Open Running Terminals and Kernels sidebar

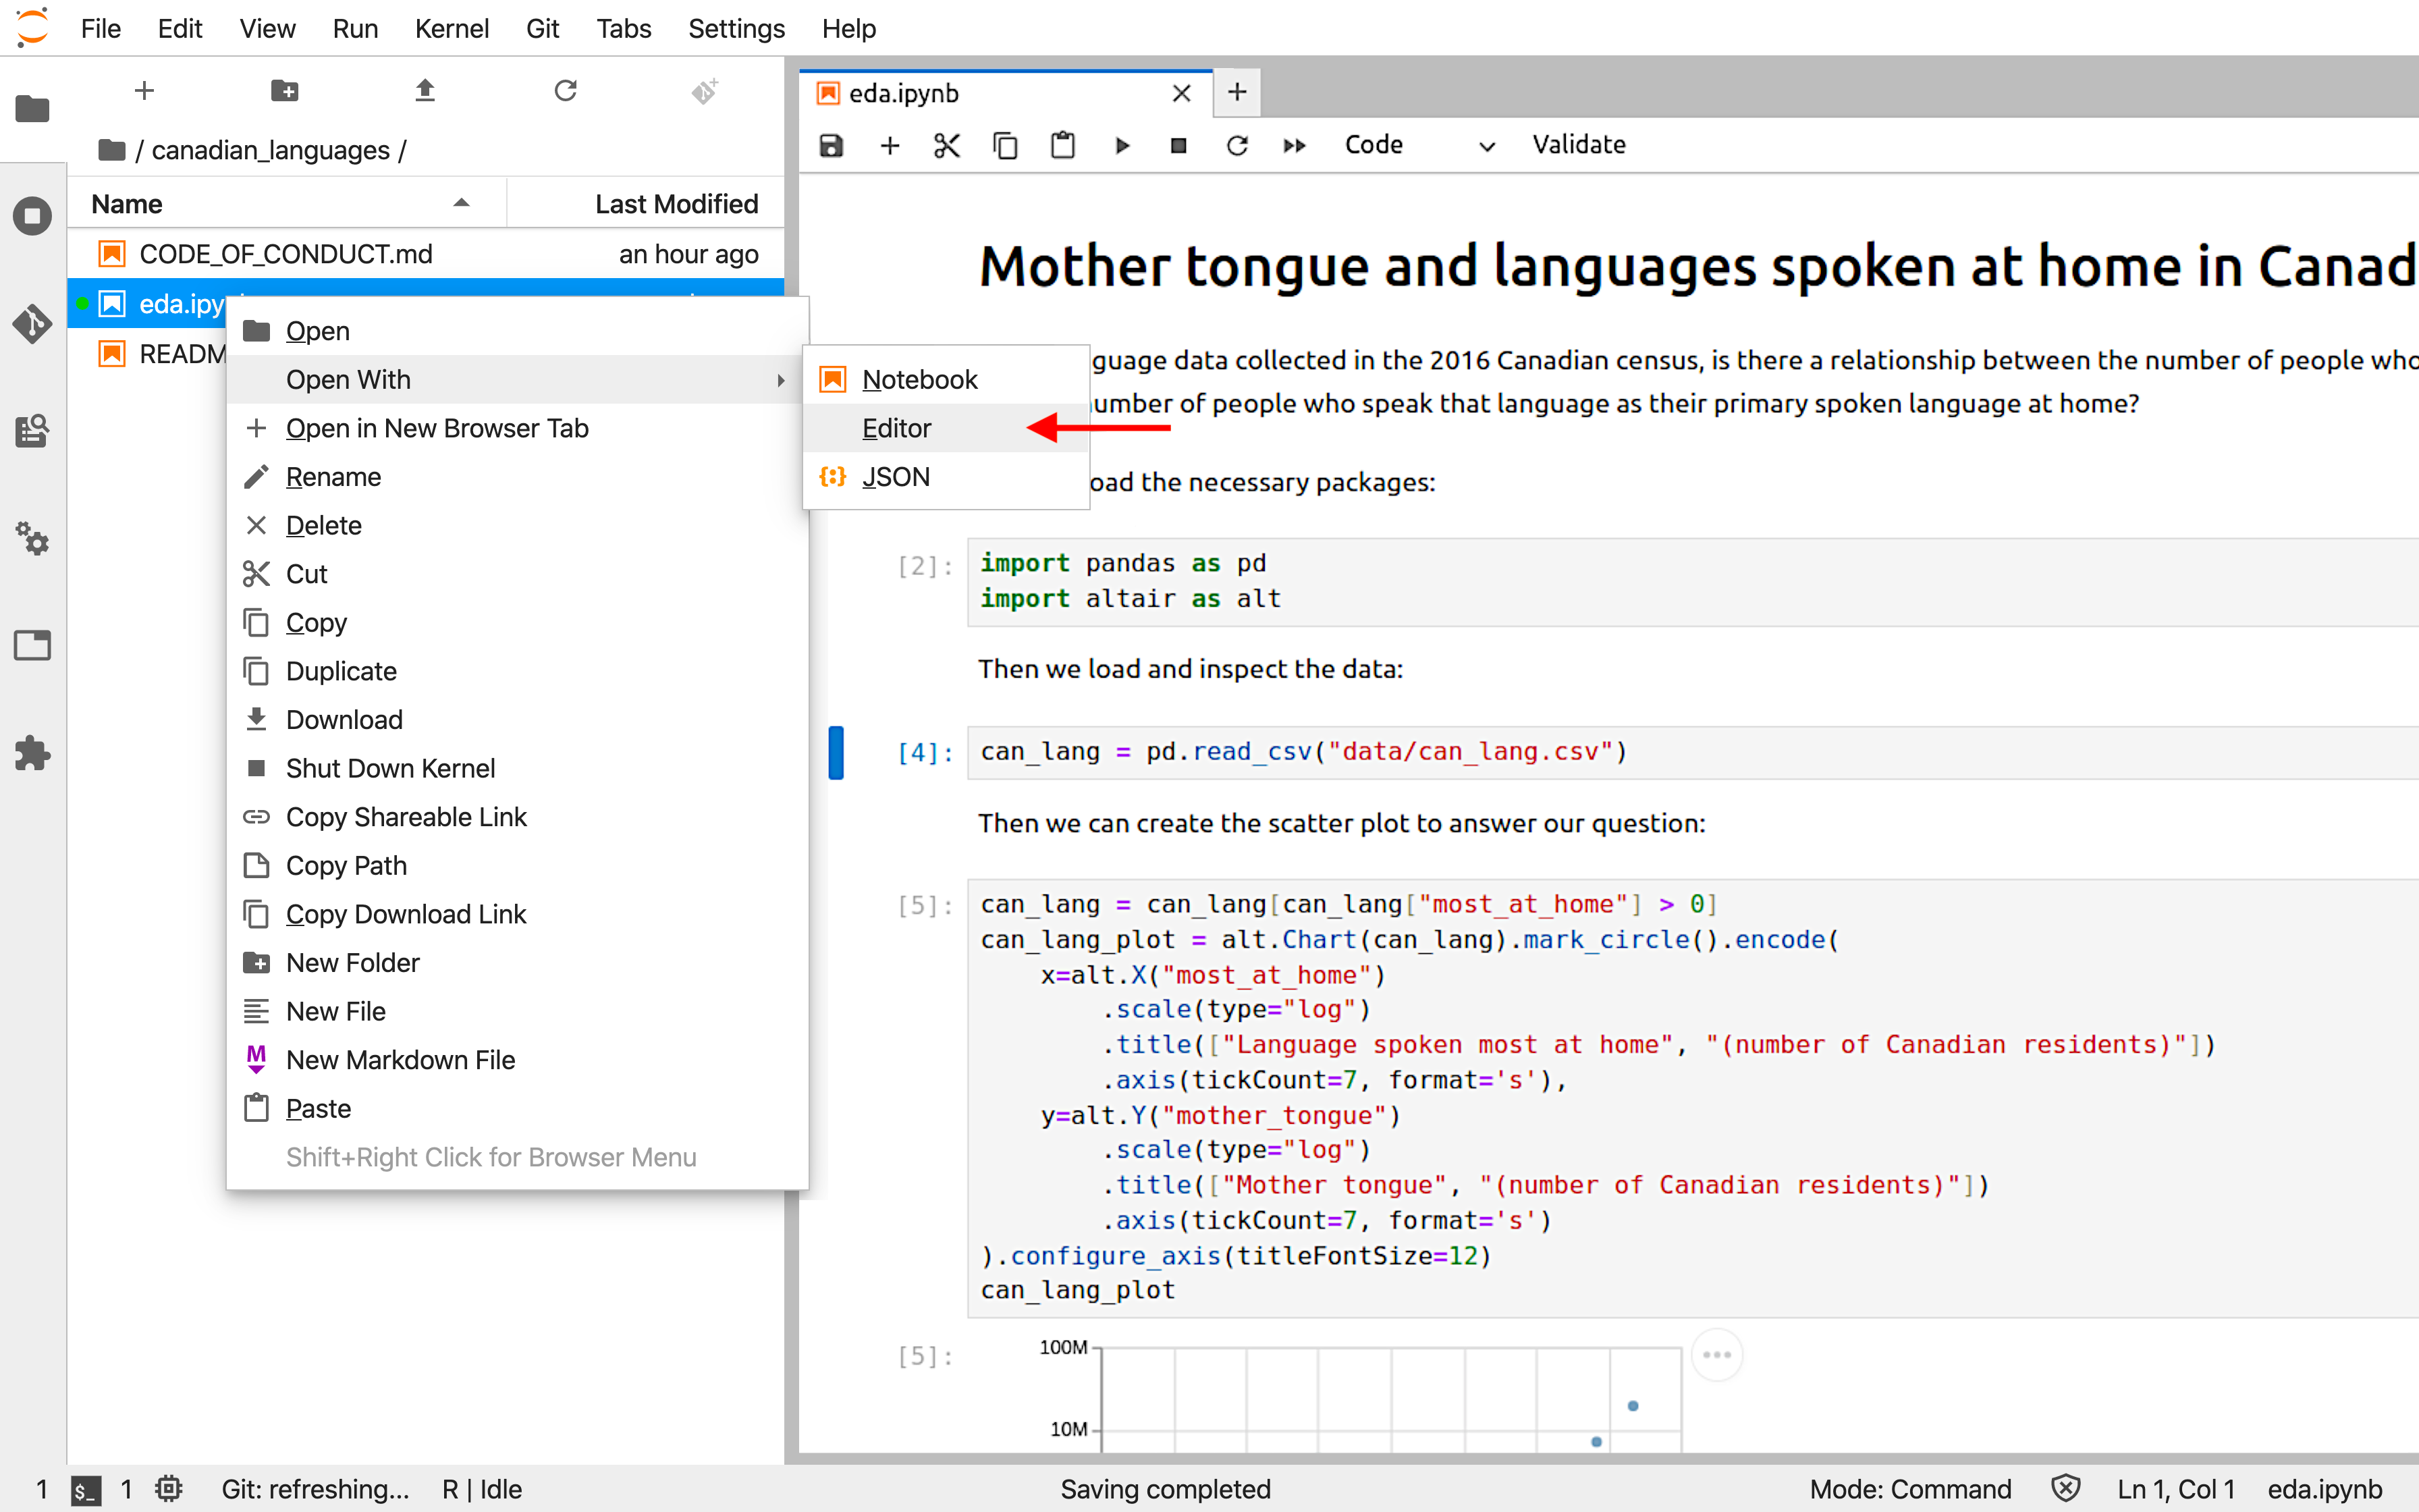coord(32,215)
